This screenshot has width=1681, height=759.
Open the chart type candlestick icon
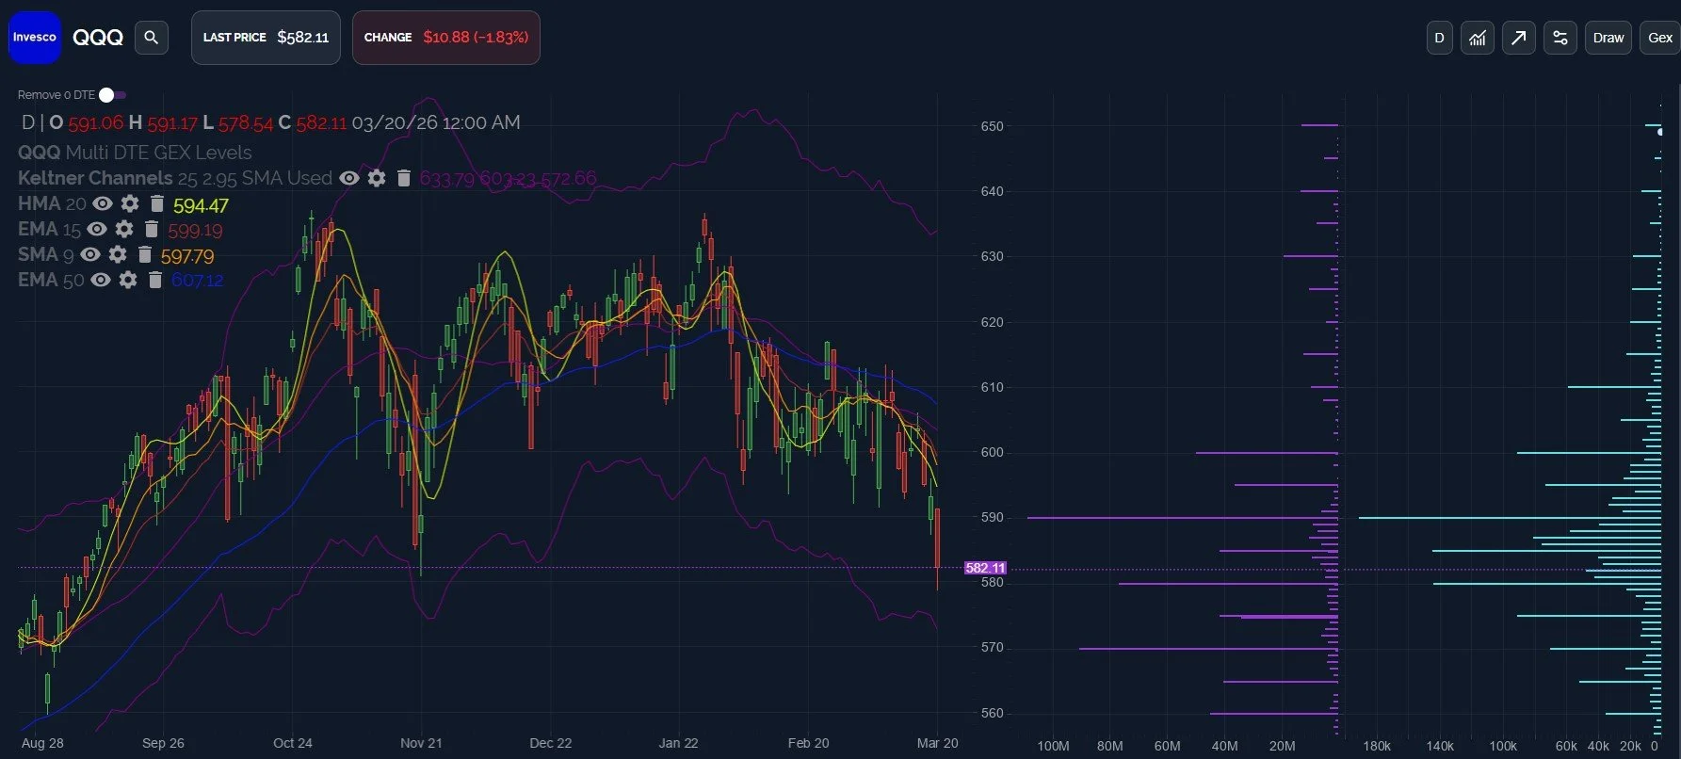(x=1478, y=38)
